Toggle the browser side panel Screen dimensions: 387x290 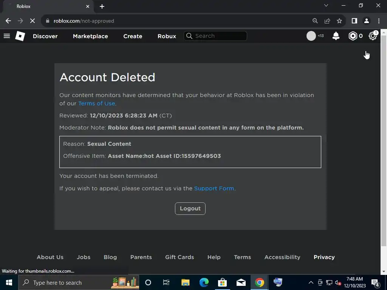pyautogui.click(x=354, y=21)
